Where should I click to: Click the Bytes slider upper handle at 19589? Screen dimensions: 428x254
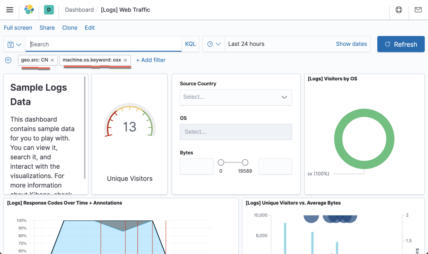[245, 162]
